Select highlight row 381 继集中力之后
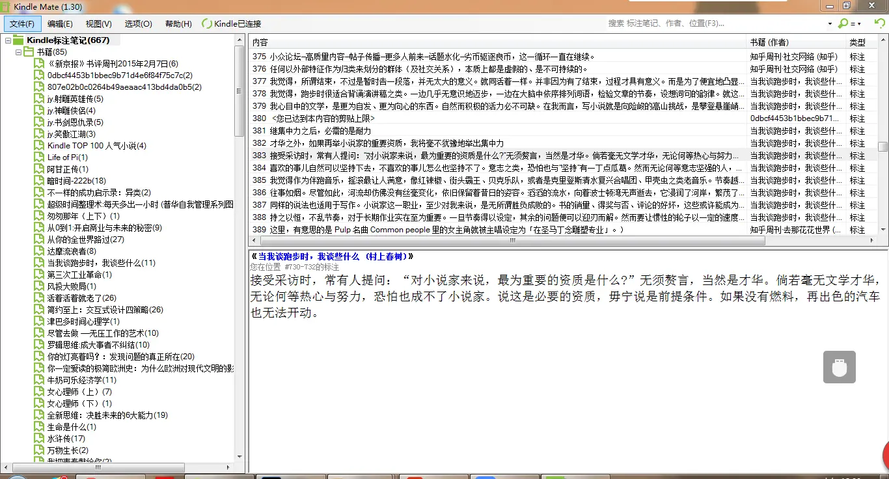Image resolution: width=889 pixels, height=479 pixels. 564,131
